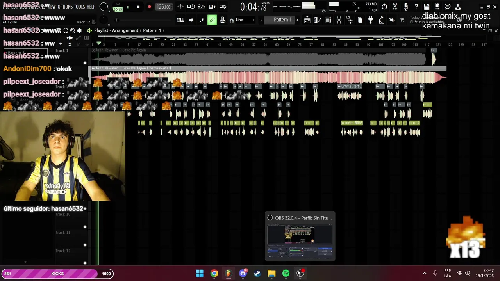Click the knob/controller icon beside link
The image size is (500, 281).
pos(222,20)
